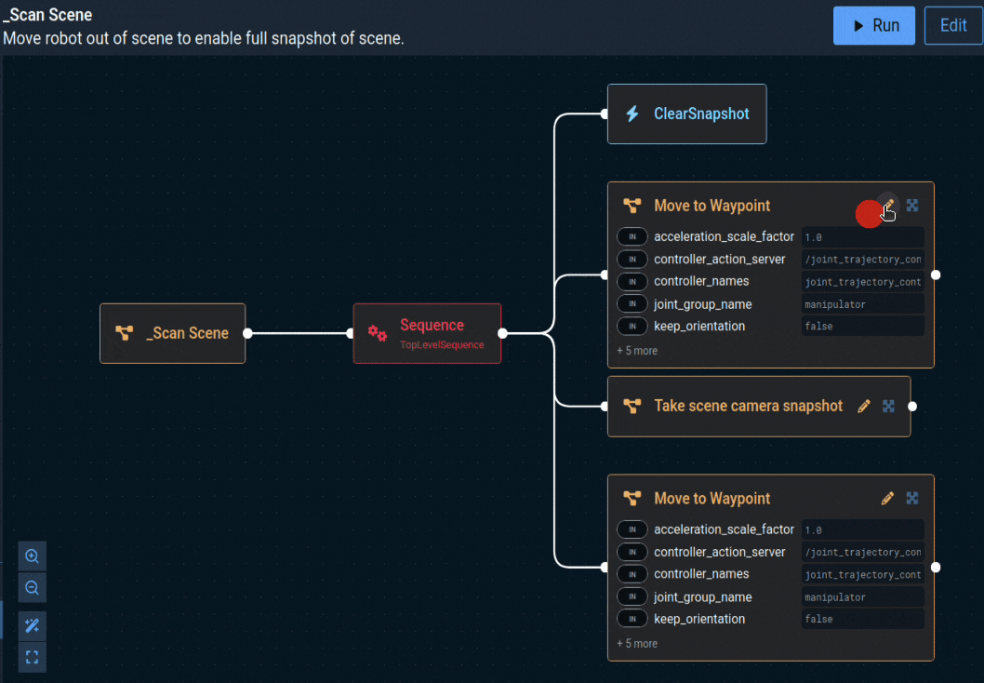The width and height of the screenshot is (984, 683).
Task: Click IN port of controller_action_server in bottom waypoint
Action: 632,552
